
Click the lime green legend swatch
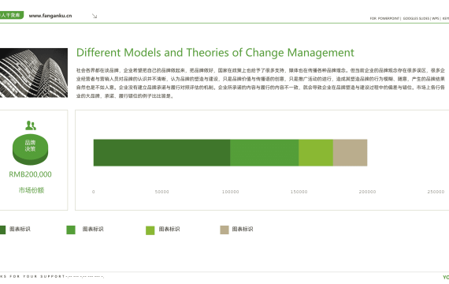(x=150, y=230)
